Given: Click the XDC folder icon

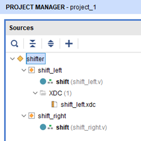Looking at the screenshot, I should (43, 93).
